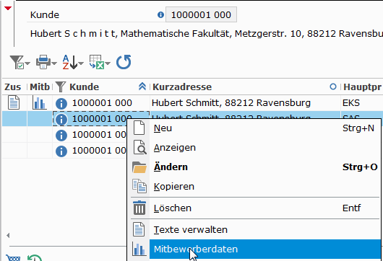The height and width of the screenshot is (261, 383).
Task: Click the document icon in Zus column
Action: pos(14,102)
